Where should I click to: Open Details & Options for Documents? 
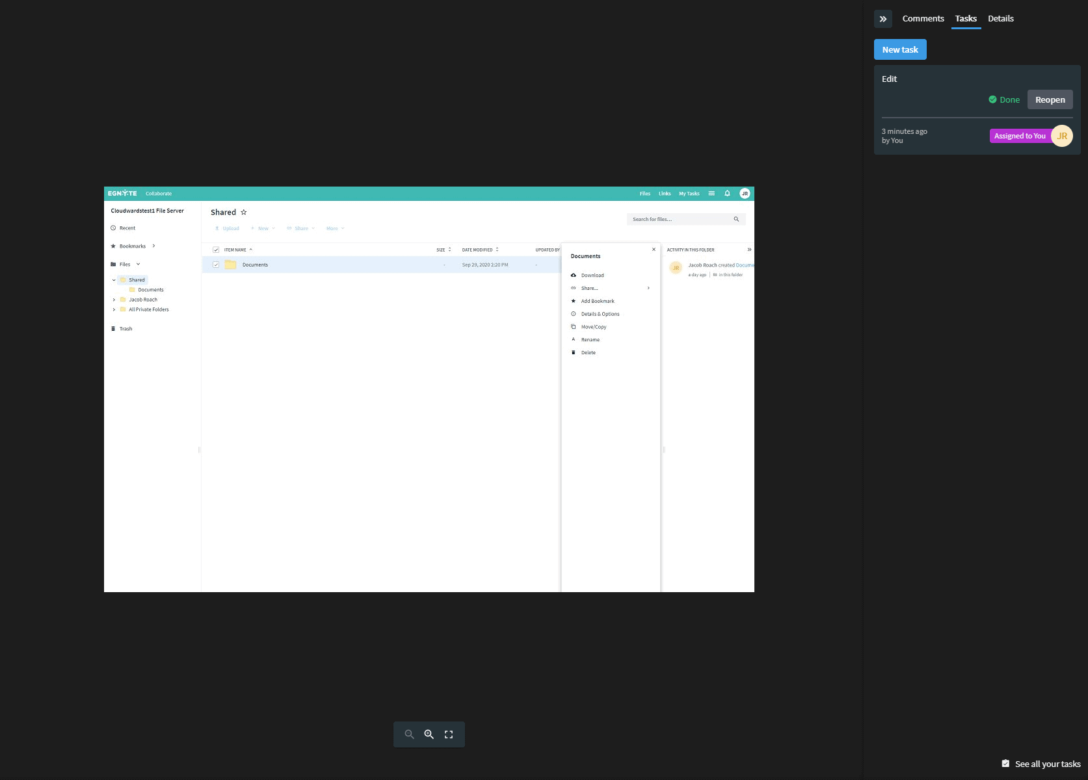point(600,313)
